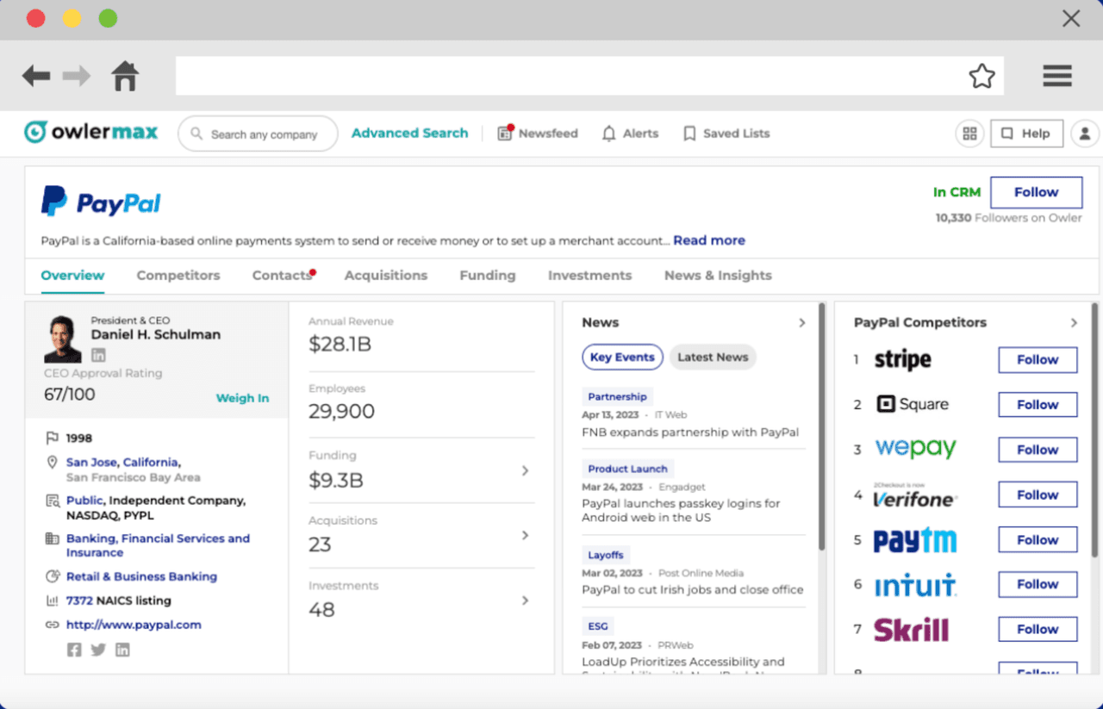The image size is (1103, 709).
Task: Click the Owler Max logo
Action: (x=90, y=131)
